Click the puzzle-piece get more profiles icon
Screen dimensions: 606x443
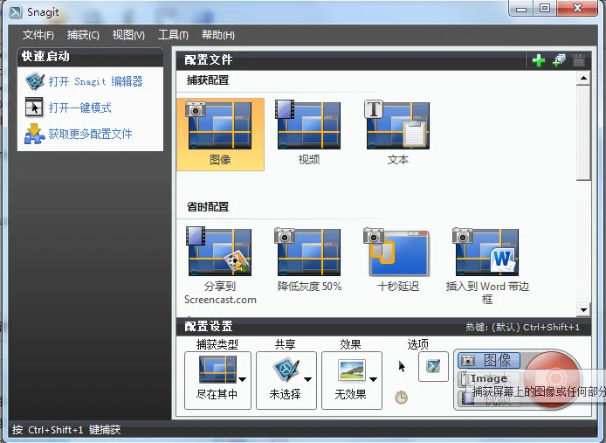click(34, 134)
